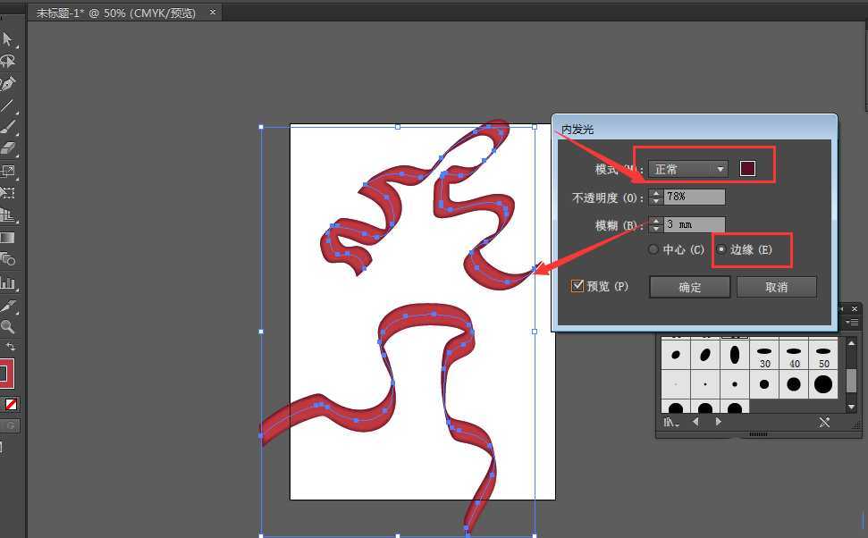
Task: Open the Brush Libraries icon in Brushes panel
Action: (x=670, y=422)
